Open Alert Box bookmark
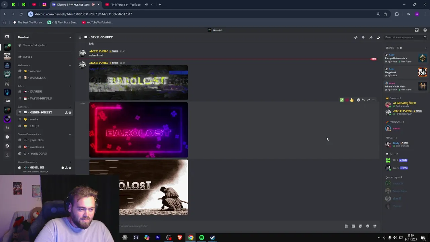The height and width of the screenshot is (242, 430). (x=62, y=23)
